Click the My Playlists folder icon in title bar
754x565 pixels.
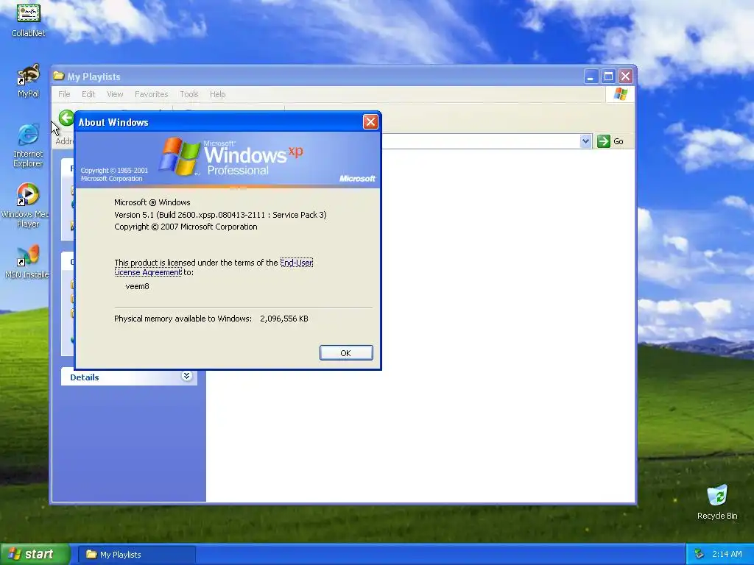click(59, 76)
